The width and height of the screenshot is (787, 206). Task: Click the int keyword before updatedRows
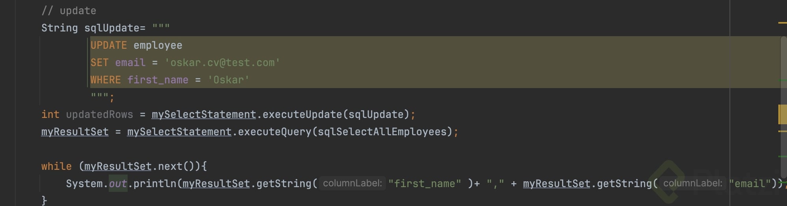[50, 114]
